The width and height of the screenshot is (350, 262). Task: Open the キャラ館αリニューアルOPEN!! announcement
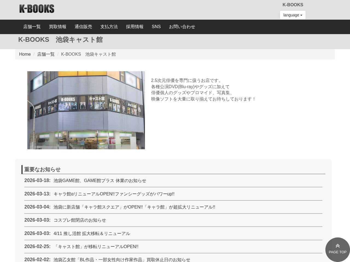coord(114,194)
